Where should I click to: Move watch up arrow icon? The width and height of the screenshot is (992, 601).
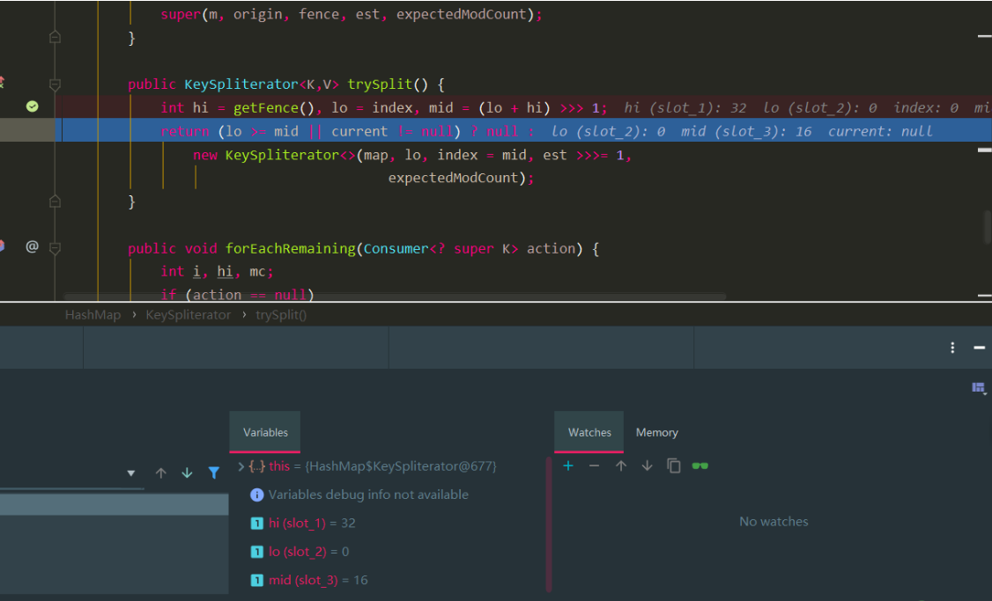point(620,465)
